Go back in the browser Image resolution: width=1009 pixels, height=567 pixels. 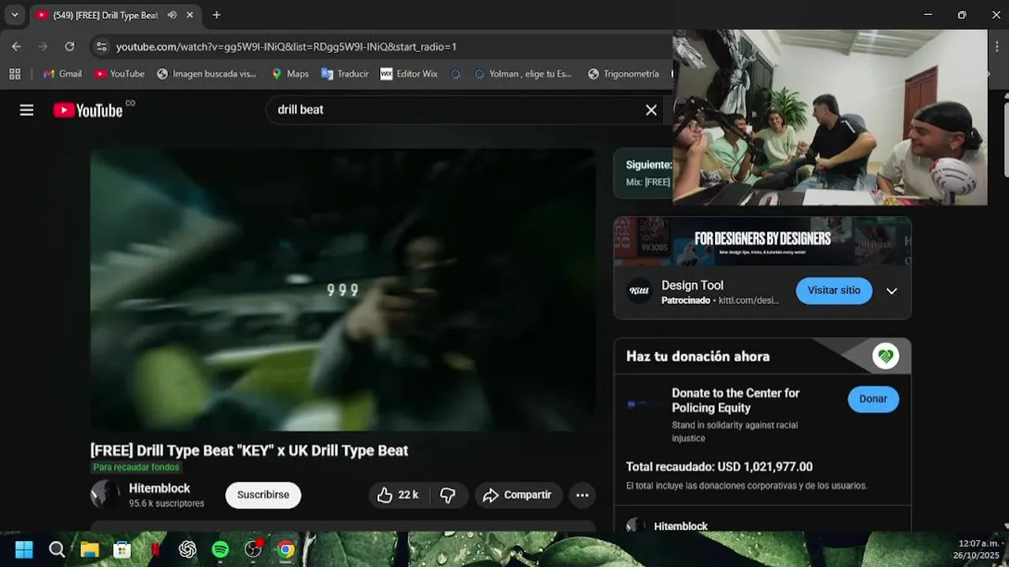17,46
